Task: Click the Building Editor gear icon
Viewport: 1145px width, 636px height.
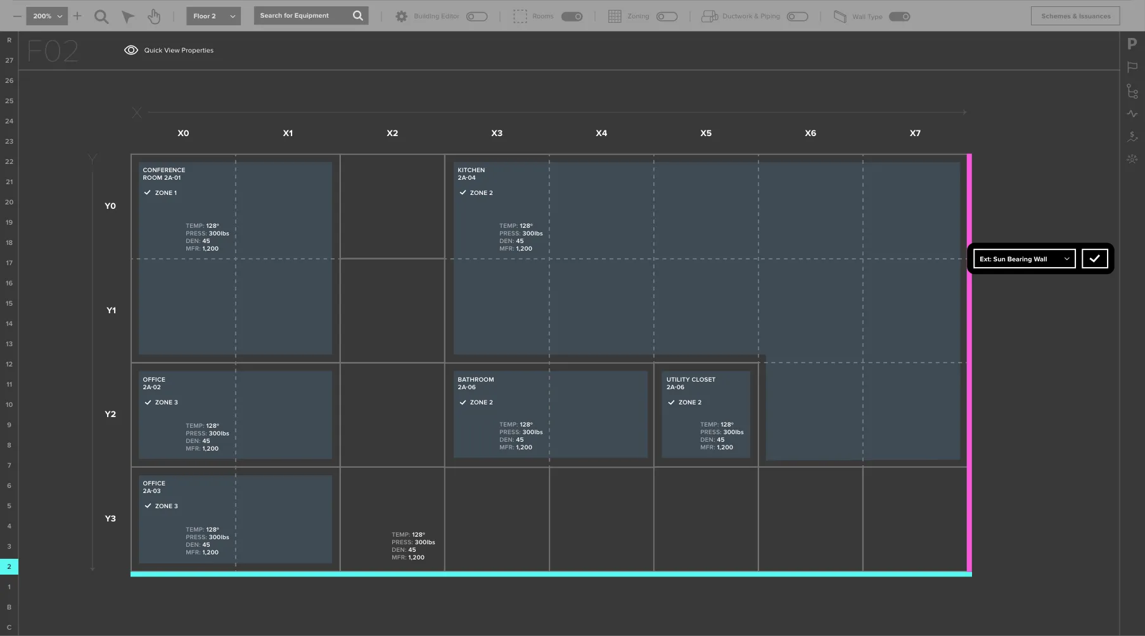Action: (401, 16)
